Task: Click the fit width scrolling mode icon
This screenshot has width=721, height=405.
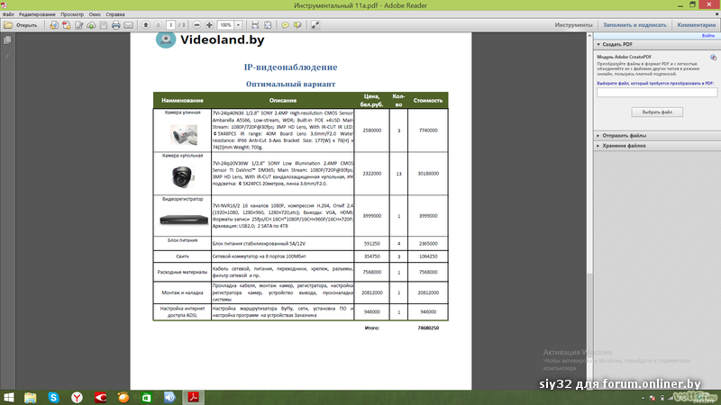Action: coord(255,25)
